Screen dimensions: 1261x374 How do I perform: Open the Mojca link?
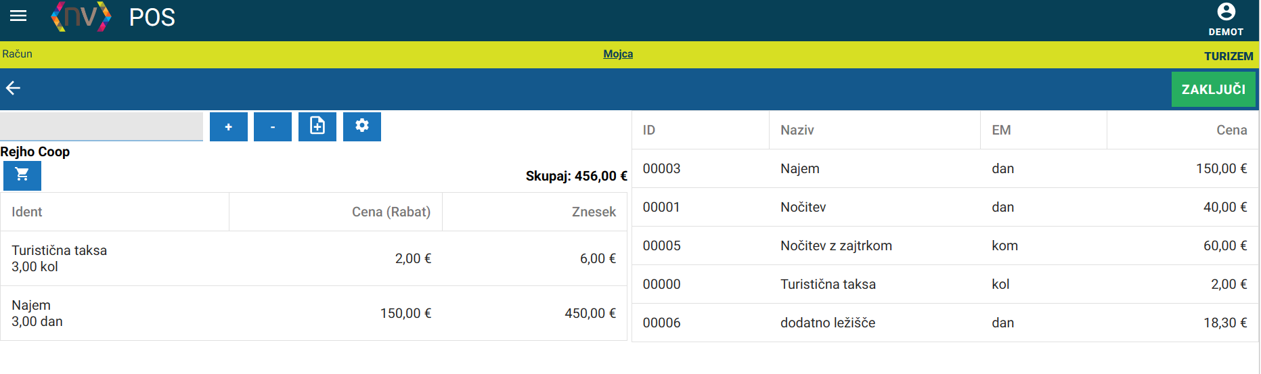tap(618, 54)
